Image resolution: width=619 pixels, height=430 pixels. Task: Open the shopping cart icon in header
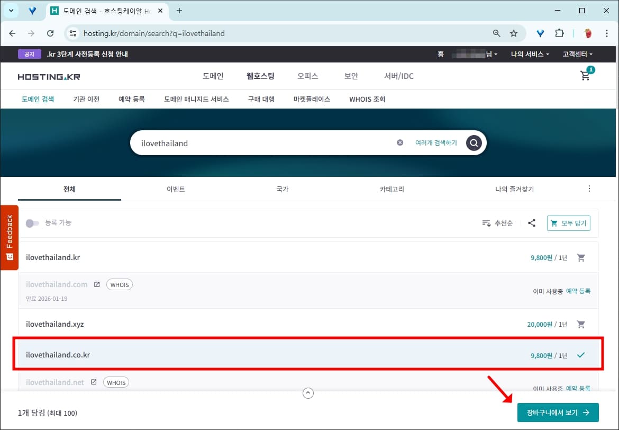coord(586,75)
